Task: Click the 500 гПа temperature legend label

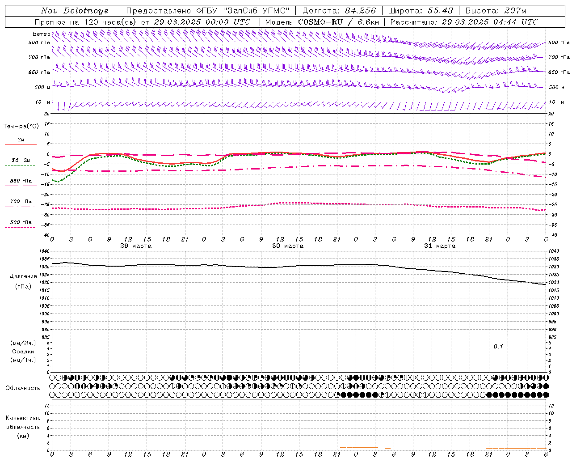Action: [21, 222]
